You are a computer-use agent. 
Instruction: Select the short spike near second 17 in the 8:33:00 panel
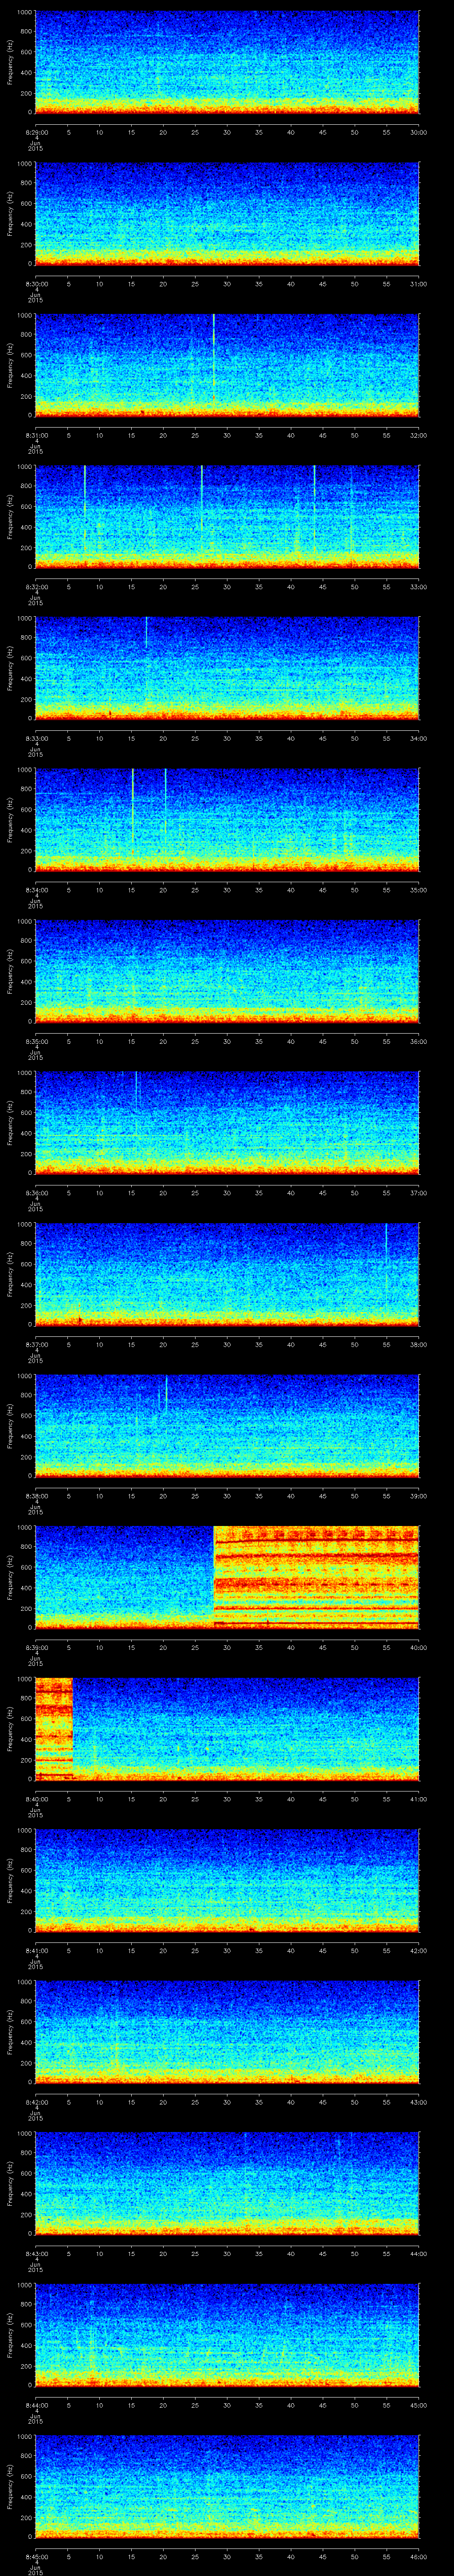(x=146, y=632)
